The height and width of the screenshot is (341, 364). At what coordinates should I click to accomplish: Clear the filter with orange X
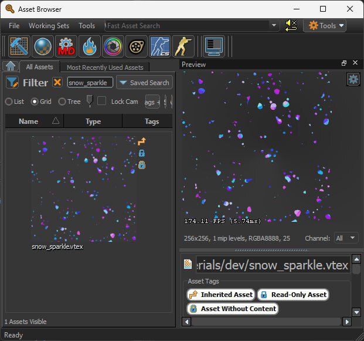pos(57,83)
